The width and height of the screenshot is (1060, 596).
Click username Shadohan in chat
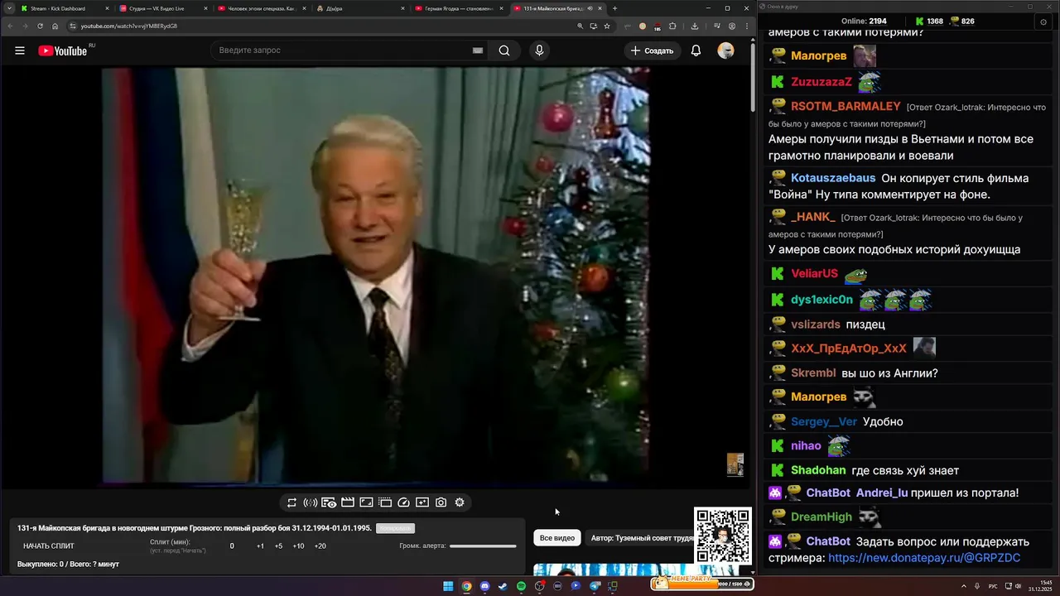coord(818,470)
